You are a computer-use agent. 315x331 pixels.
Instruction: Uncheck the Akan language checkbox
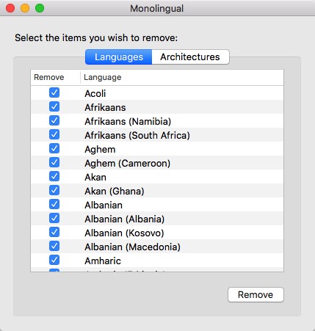click(54, 176)
